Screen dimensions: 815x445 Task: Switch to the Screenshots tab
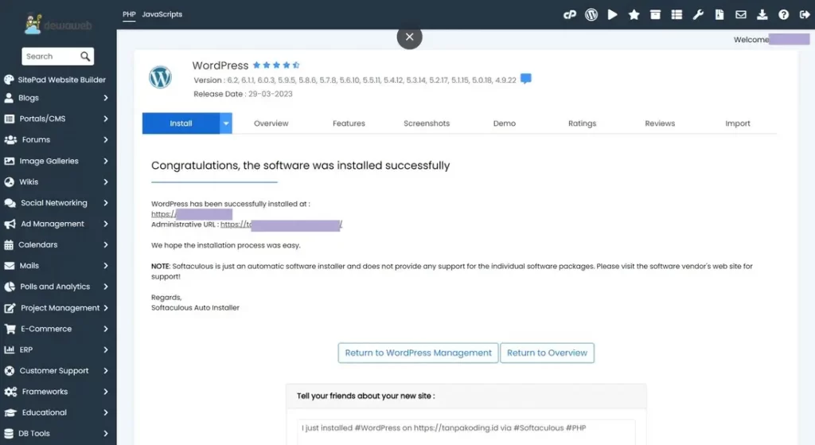point(427,123)
